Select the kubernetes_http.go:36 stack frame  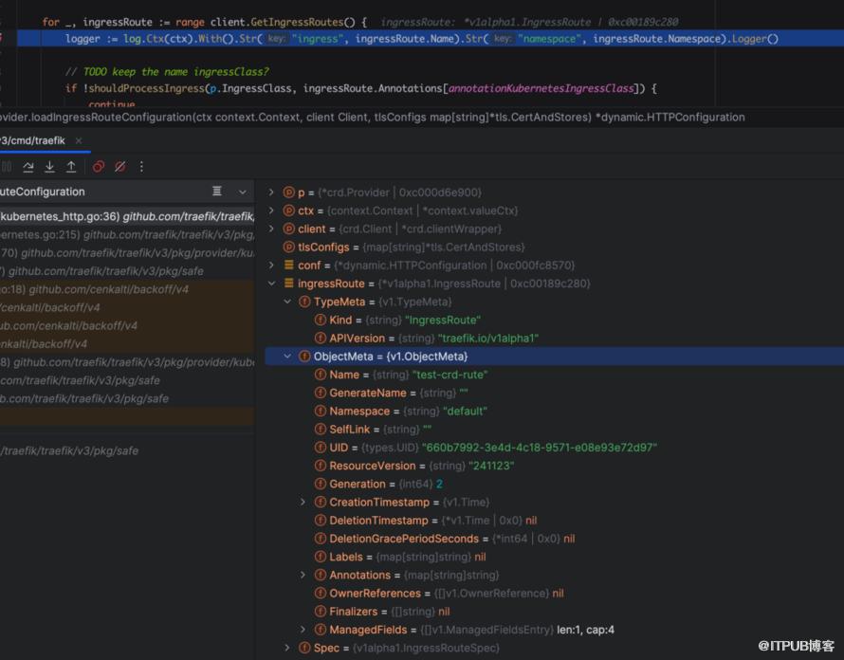pyautogui.click(x=127, y=216)
